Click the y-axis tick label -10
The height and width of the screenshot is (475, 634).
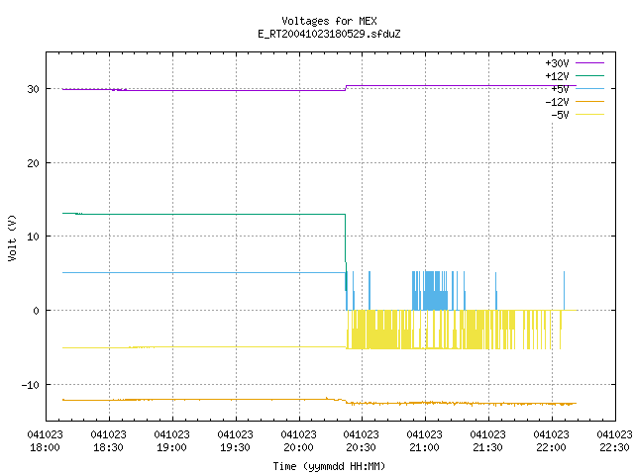(31, 385)
